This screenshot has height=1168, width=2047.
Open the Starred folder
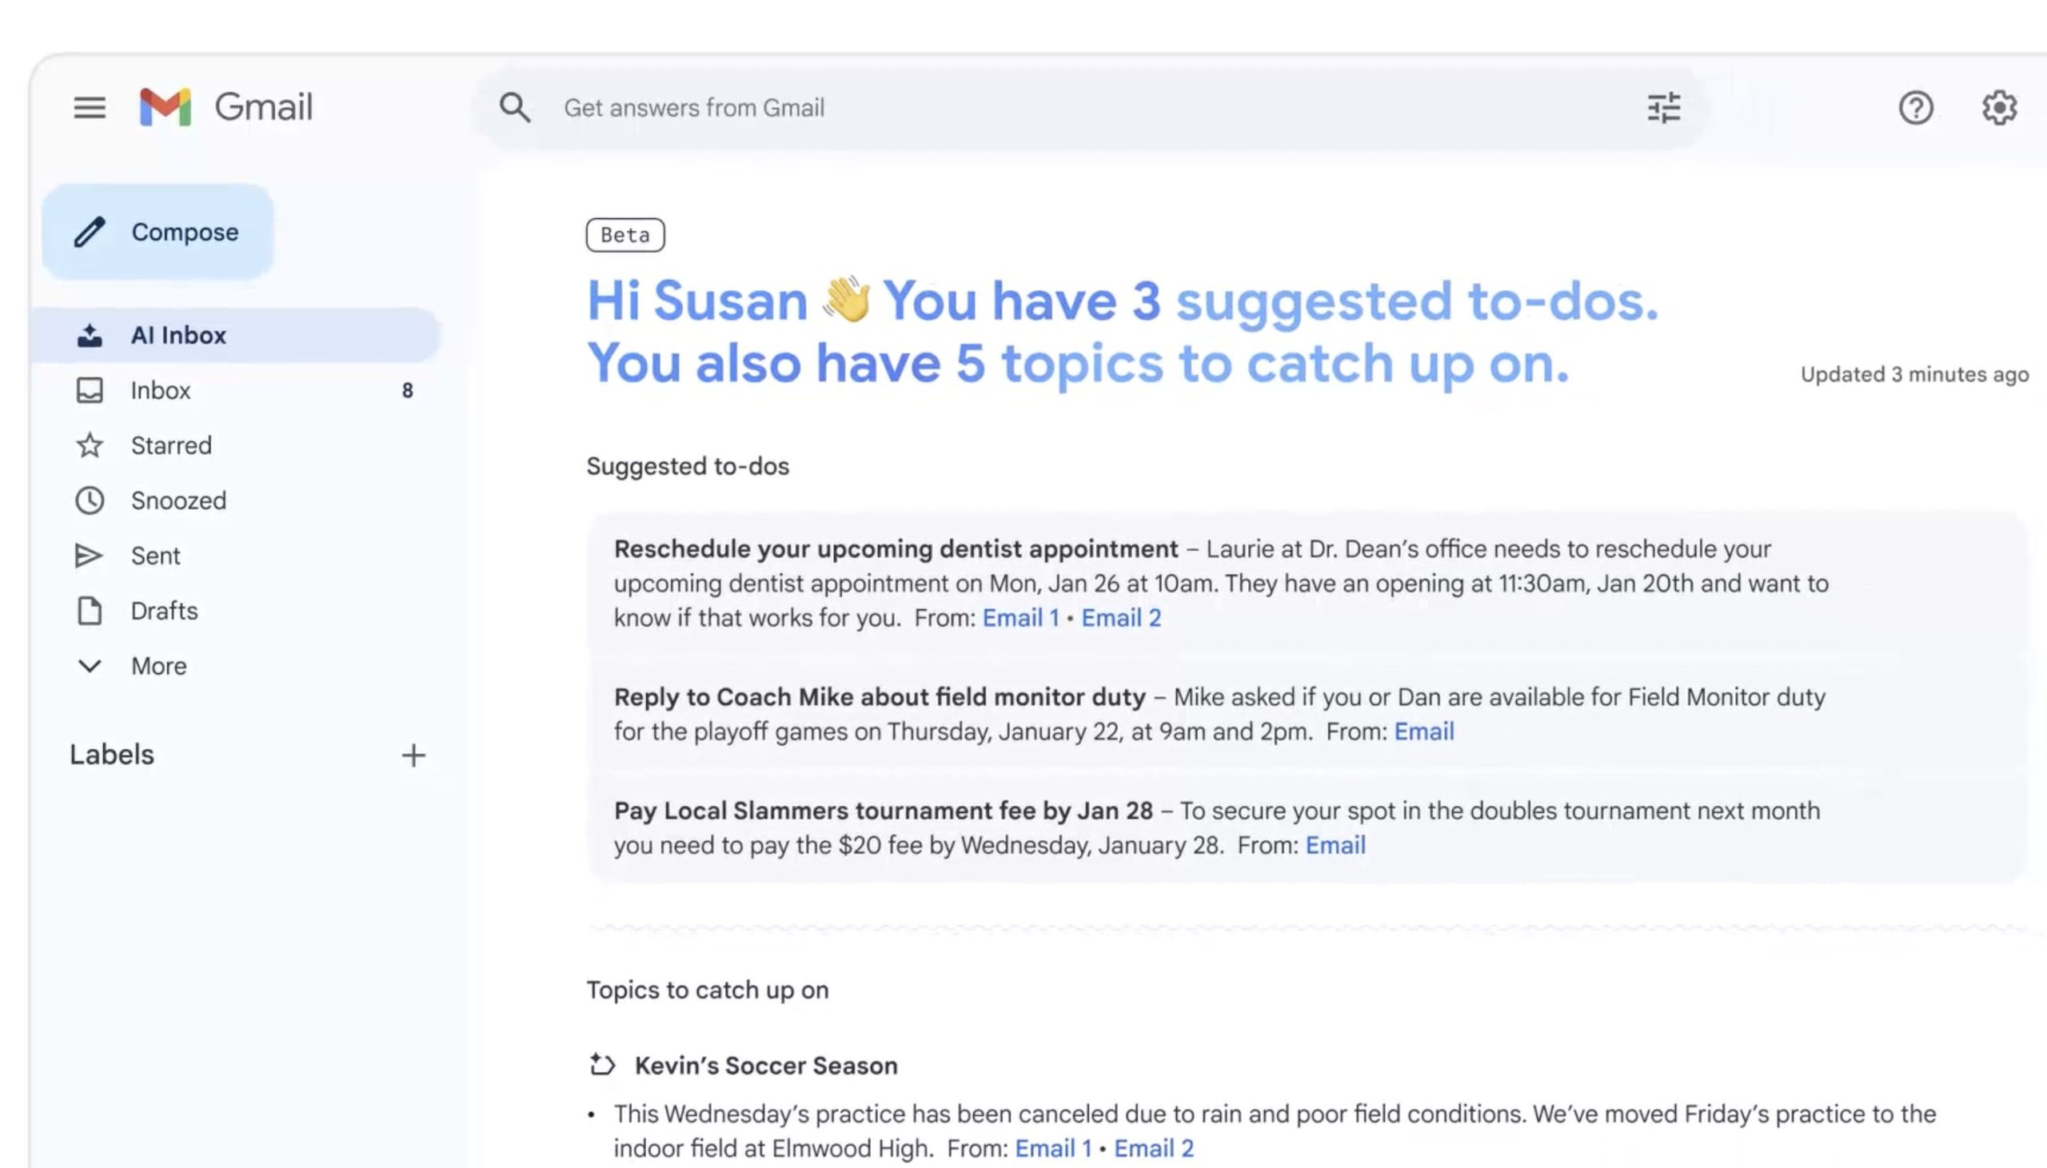[171, 445]
